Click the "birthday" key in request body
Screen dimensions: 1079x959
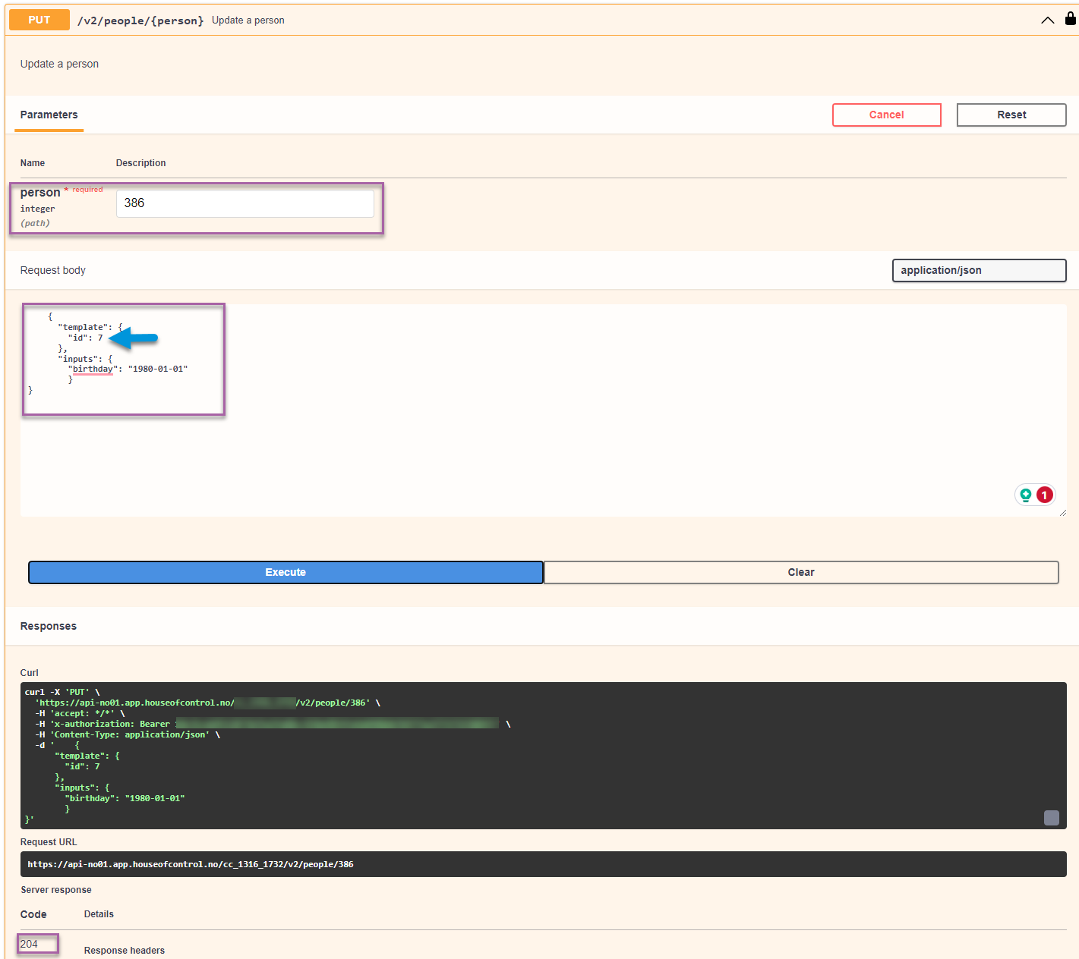pyautogui.click(x=93, y=369)
